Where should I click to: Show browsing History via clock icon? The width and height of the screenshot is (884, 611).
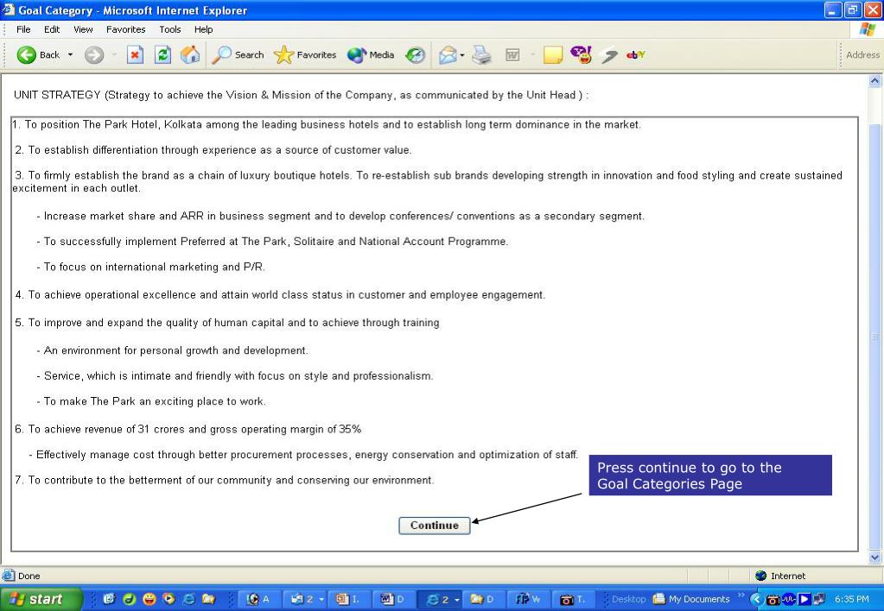[415, 54]
